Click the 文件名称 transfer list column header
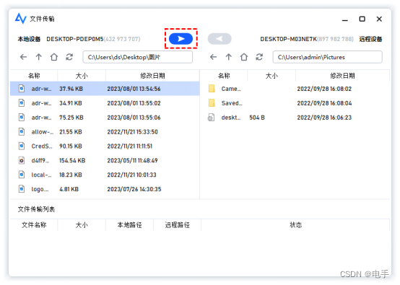 [x=34, y=225]
